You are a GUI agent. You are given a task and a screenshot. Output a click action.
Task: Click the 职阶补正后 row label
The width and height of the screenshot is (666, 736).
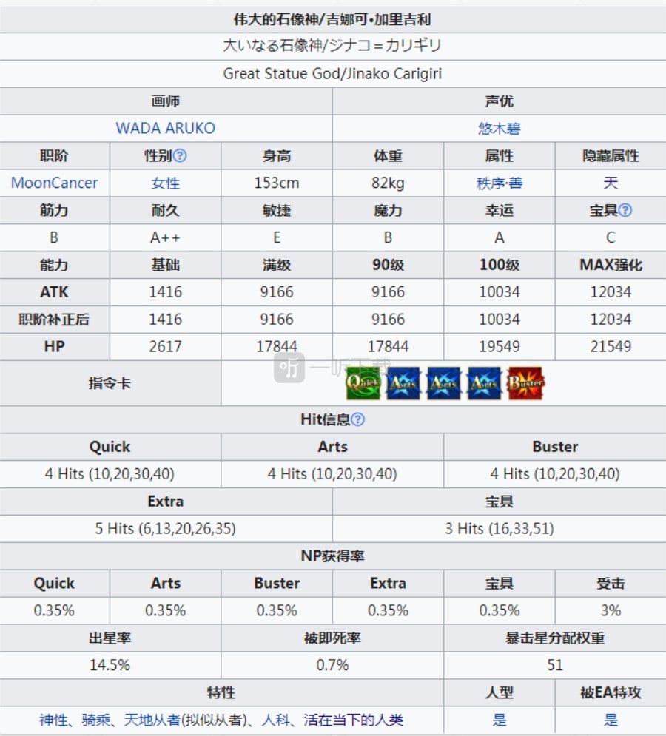click(x=55, y=320)
